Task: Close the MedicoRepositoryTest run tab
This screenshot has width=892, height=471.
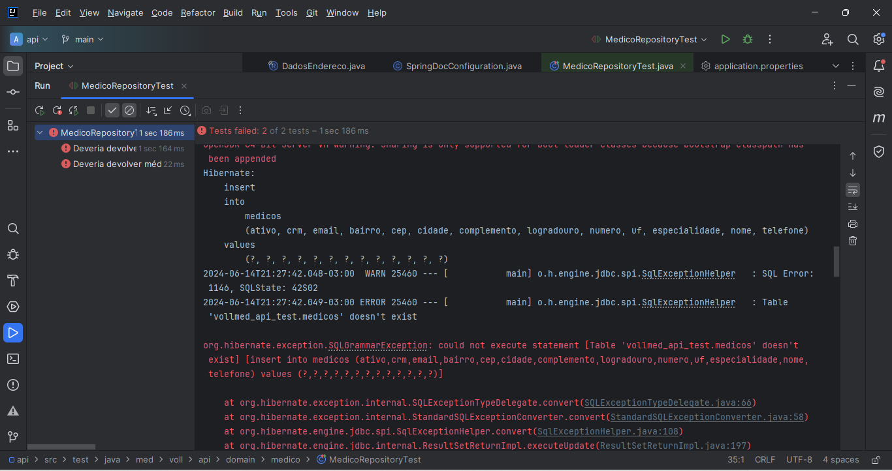Action: 184,85
